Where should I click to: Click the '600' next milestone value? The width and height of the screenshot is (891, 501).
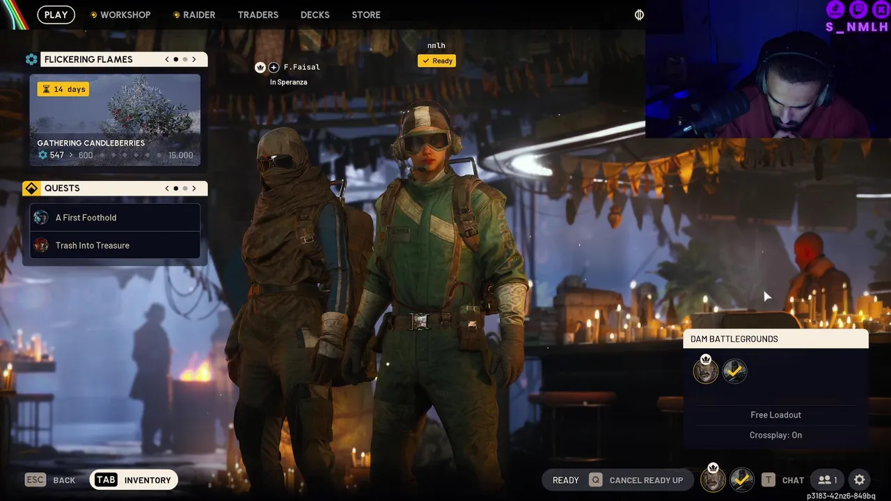[x=86, y=155]
